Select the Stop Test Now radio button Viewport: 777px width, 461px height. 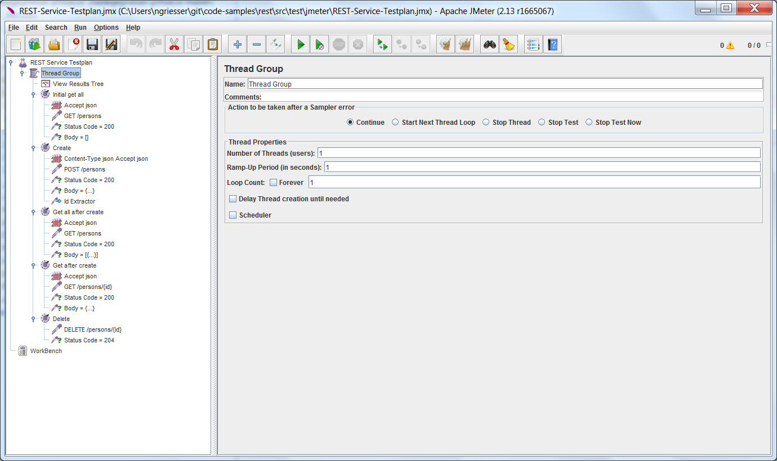pyautogui.click(x=589, y=122)
